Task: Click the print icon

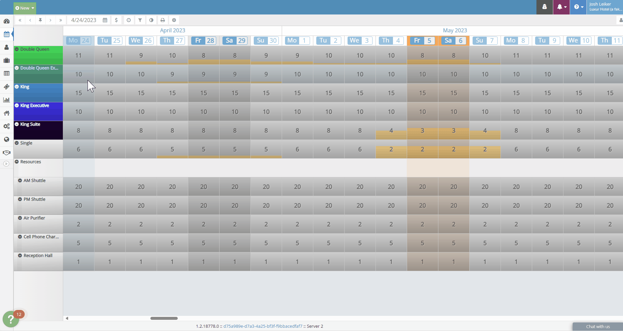Action: coord(163,20)
